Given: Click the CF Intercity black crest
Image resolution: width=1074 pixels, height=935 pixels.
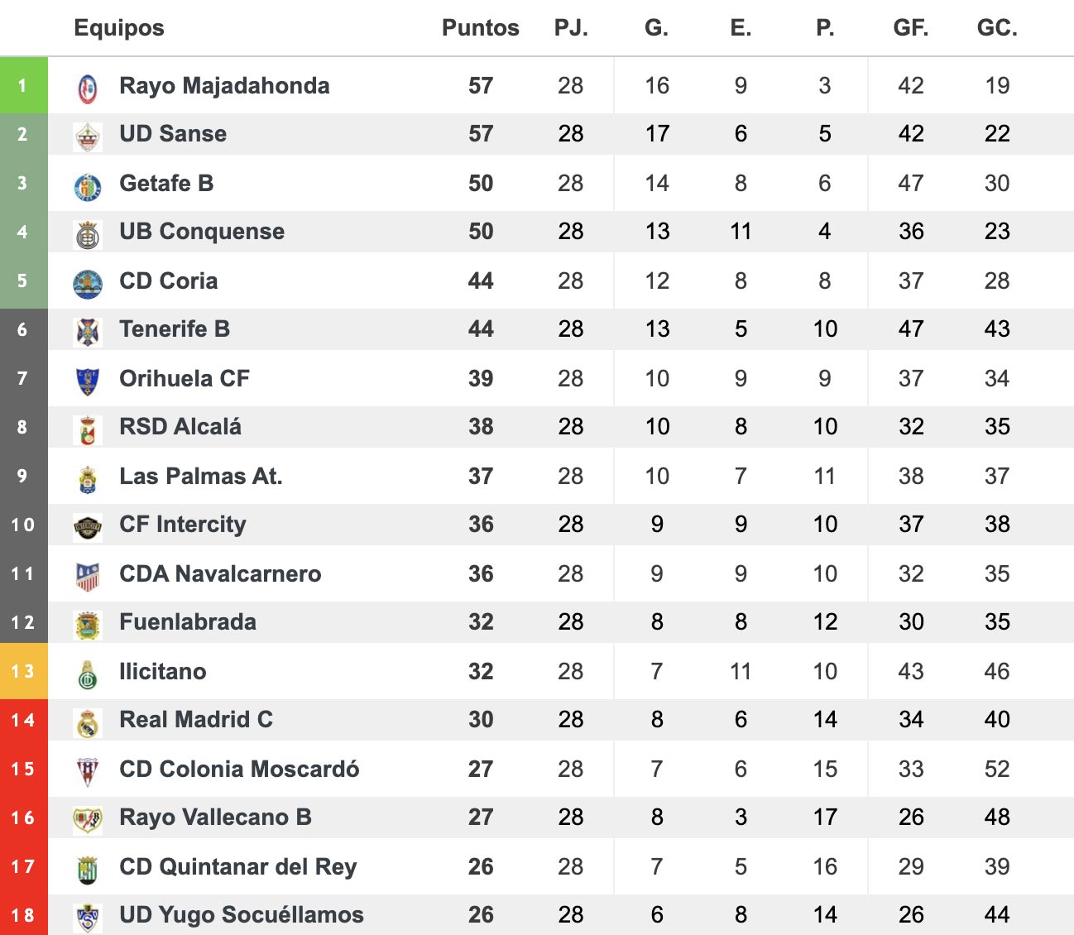Looking at the screenshot, I should [x=88, y=527].
